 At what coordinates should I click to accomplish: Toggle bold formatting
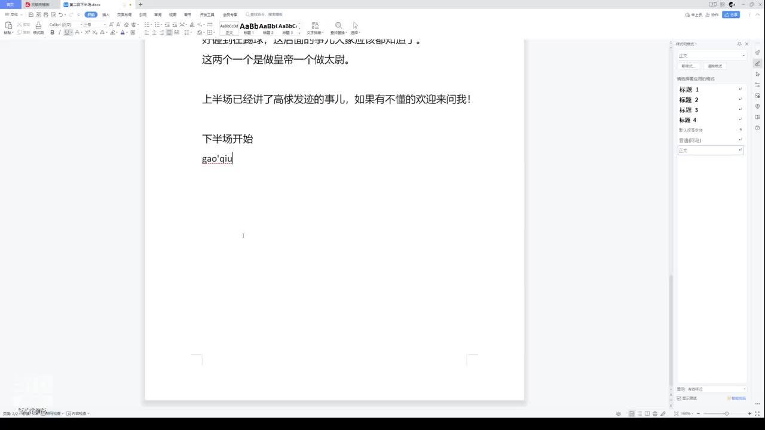[52, 32]
